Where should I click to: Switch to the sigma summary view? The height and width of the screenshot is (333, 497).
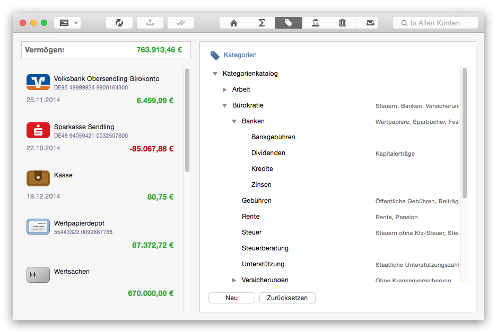[261, 23]
